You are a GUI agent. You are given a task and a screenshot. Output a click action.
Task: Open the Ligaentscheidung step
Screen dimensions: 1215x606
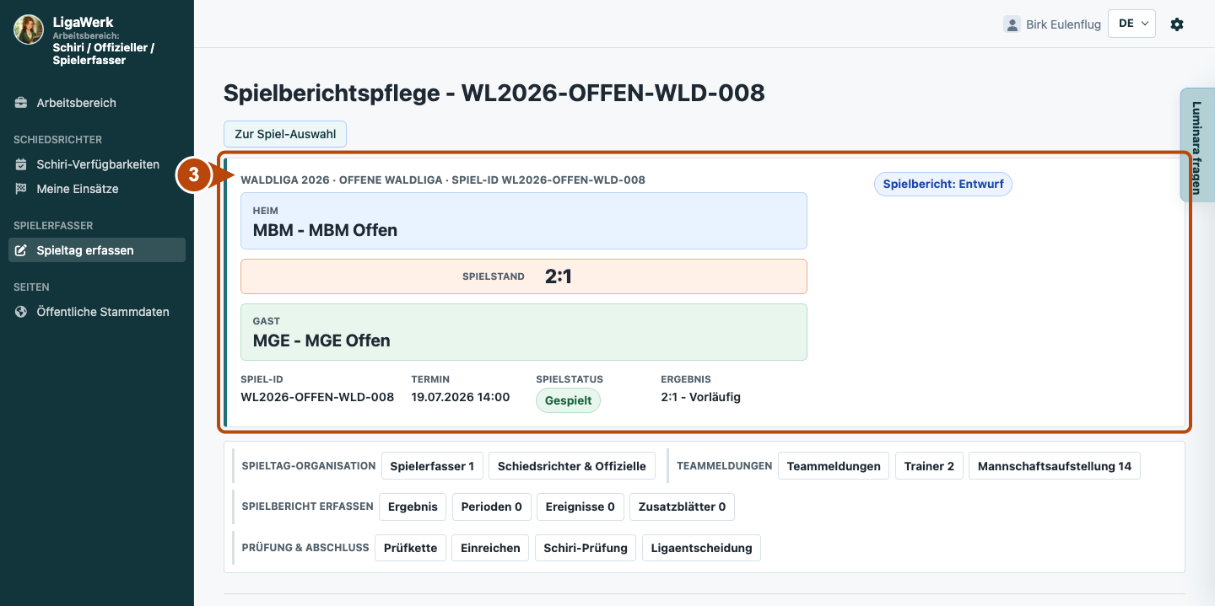point(701,548)
